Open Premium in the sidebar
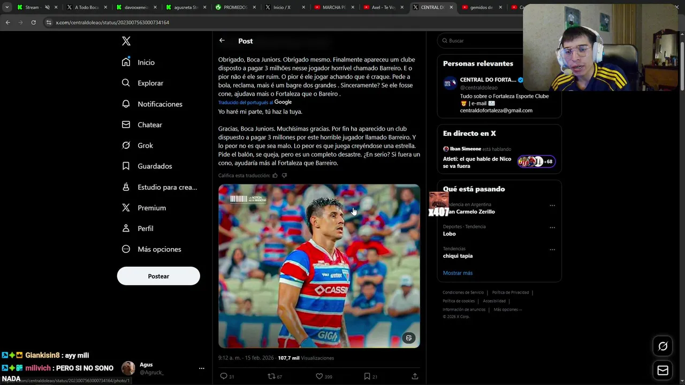The image size is (685, 385). pyautogui.click(x=144, y=207)
